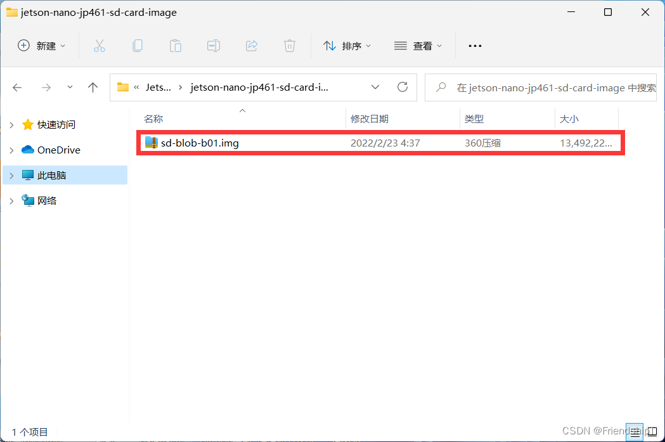Open the 新建 (New) menu
The image size is (665, 442).
[x=42, y=46]
